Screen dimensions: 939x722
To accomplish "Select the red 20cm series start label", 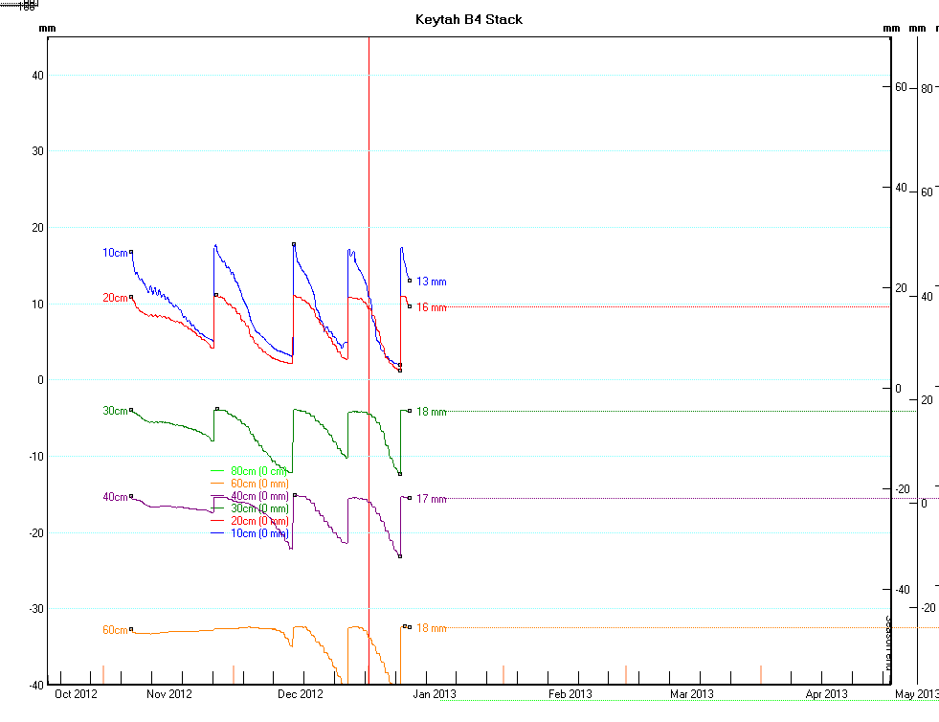I will 115,298.
